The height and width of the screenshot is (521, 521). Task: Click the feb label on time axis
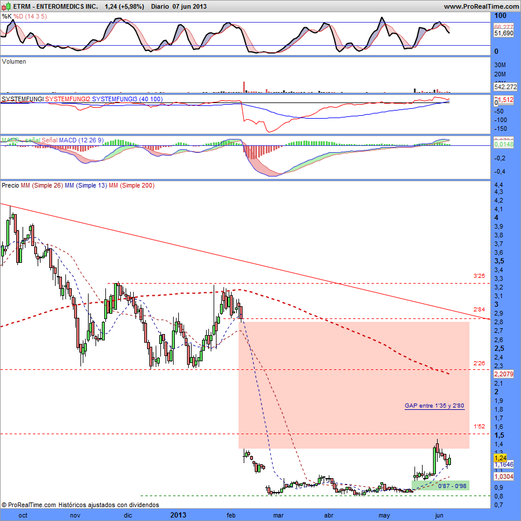231,515
